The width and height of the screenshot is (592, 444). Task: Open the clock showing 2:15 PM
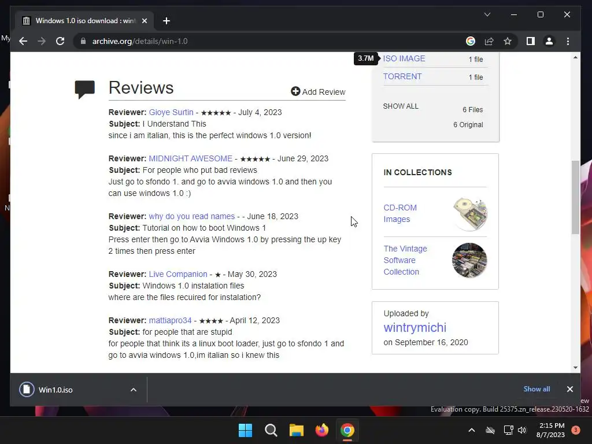pyautogui.click(x=550, y=430)
